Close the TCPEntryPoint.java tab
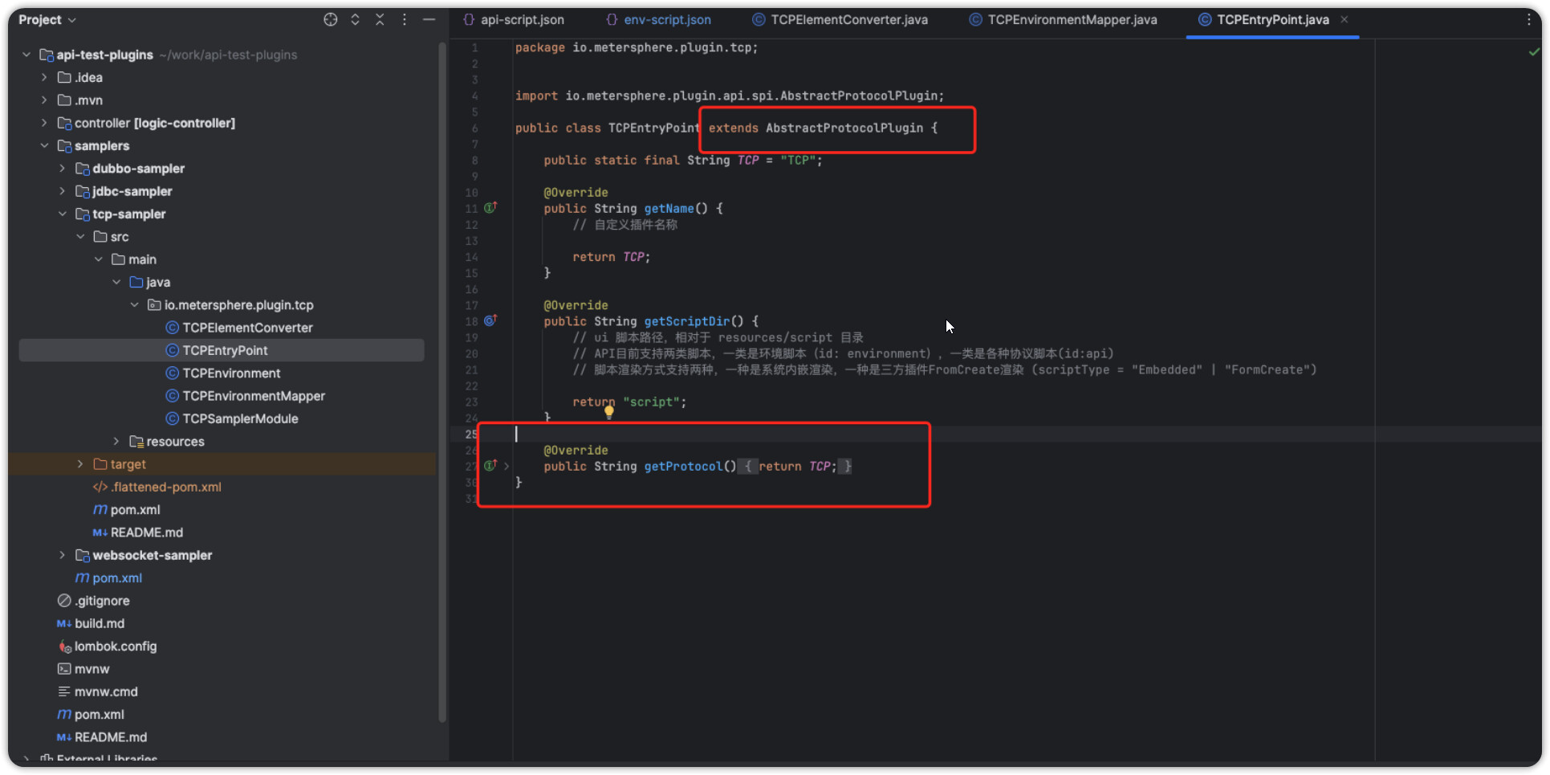 click(1345, 19)
